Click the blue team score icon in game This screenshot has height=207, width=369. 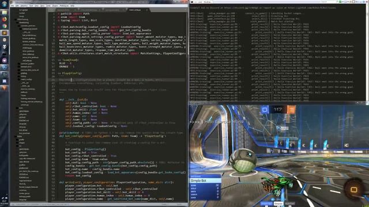pyautogui.click(x=265, y=110)
